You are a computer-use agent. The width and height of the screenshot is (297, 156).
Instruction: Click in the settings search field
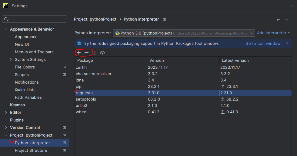[34, 19]
